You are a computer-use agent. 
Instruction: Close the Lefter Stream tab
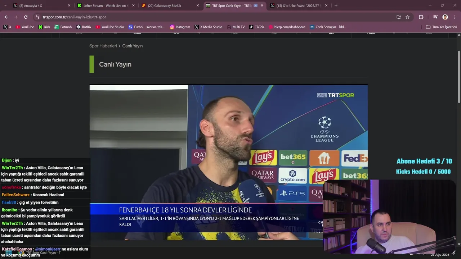click(133, 5)
